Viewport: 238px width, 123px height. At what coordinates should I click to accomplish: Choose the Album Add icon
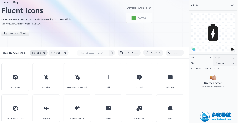(139, 108)
